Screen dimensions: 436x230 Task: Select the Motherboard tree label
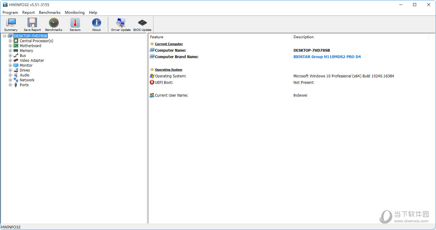(x=30, y=46)
